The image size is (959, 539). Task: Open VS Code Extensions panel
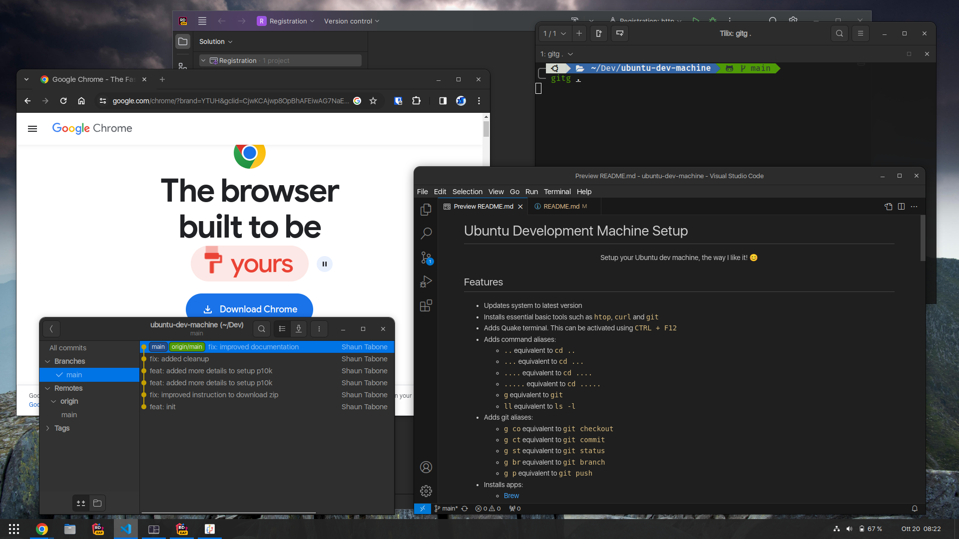(x=426, y=305)
